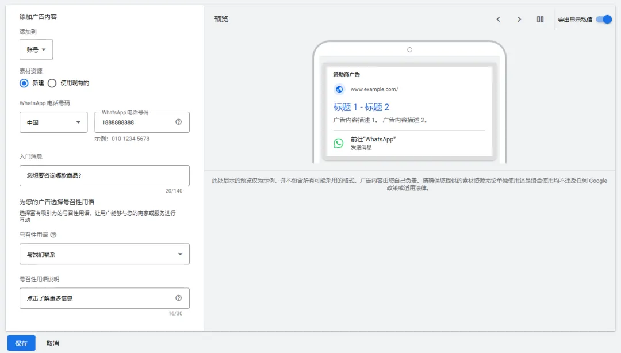Click WhatsApp icon in the ad preview
Screen dimensions: 621x353
pyautogui.click(x=339, y=143)
